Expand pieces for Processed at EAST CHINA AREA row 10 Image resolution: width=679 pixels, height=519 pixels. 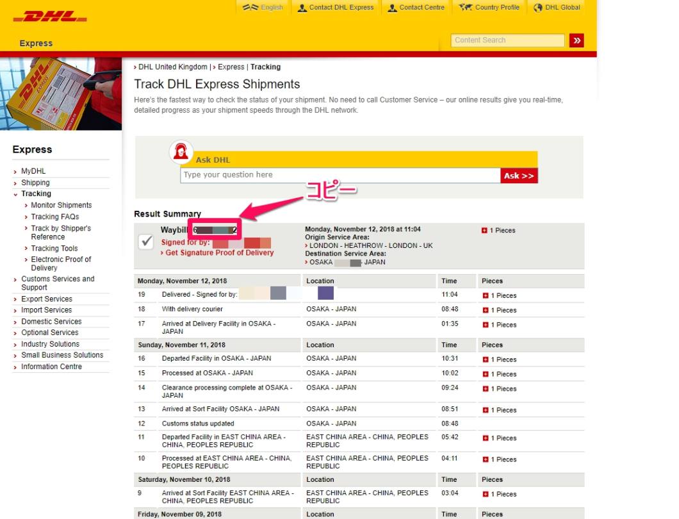486,459
